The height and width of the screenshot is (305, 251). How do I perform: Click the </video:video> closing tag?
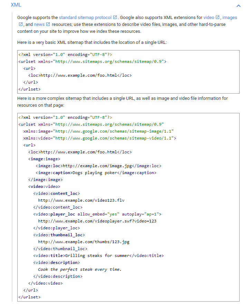click(45, 283)
